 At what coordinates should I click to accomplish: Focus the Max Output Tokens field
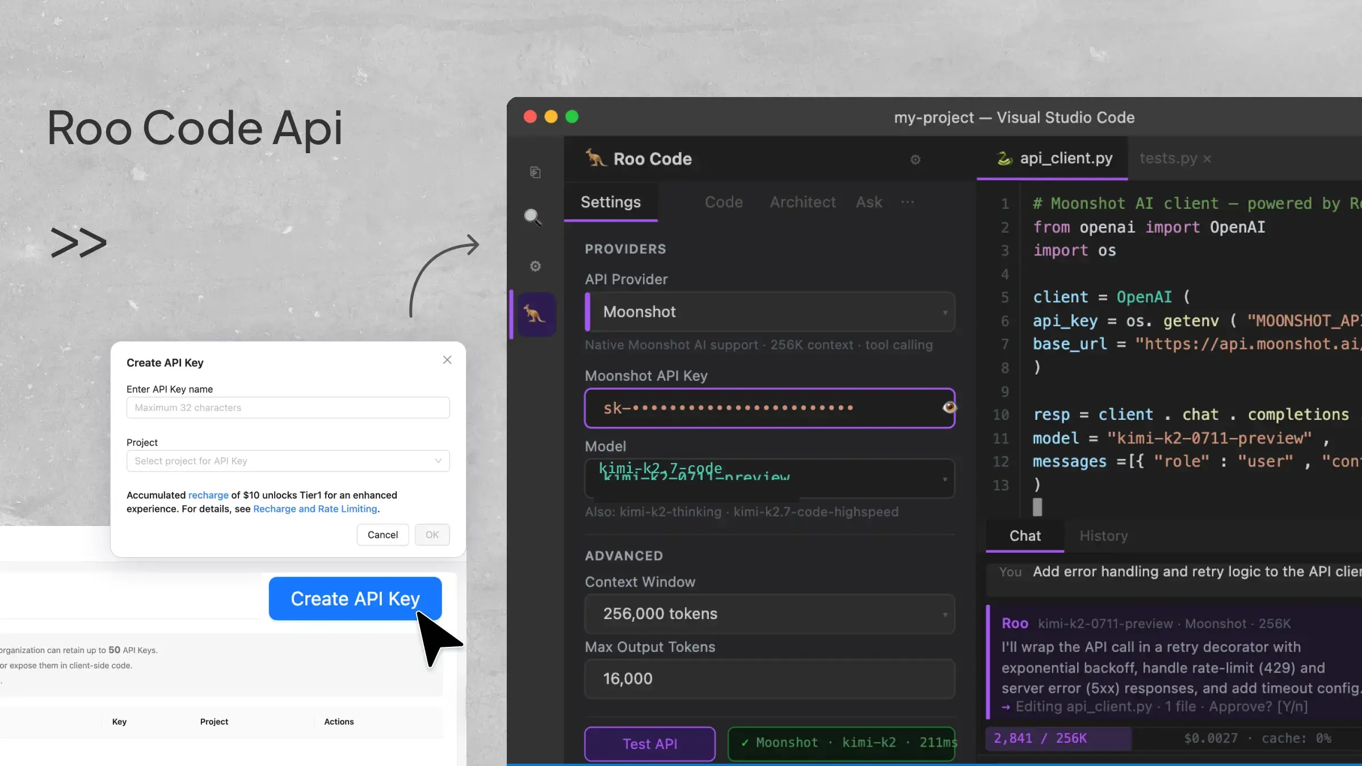pos(770,679)
